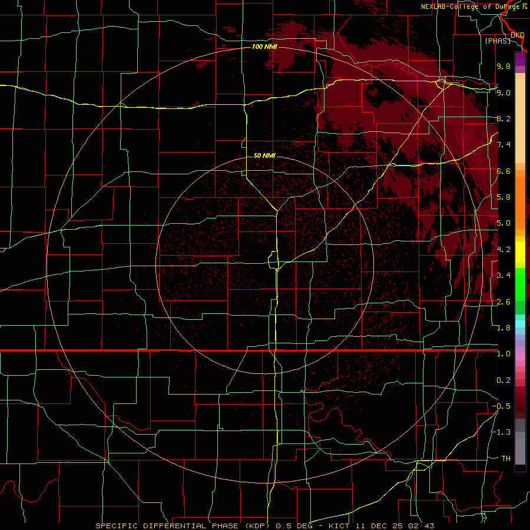
Task: Click the 3.4 value on the color scale
Action: (503, 275)
